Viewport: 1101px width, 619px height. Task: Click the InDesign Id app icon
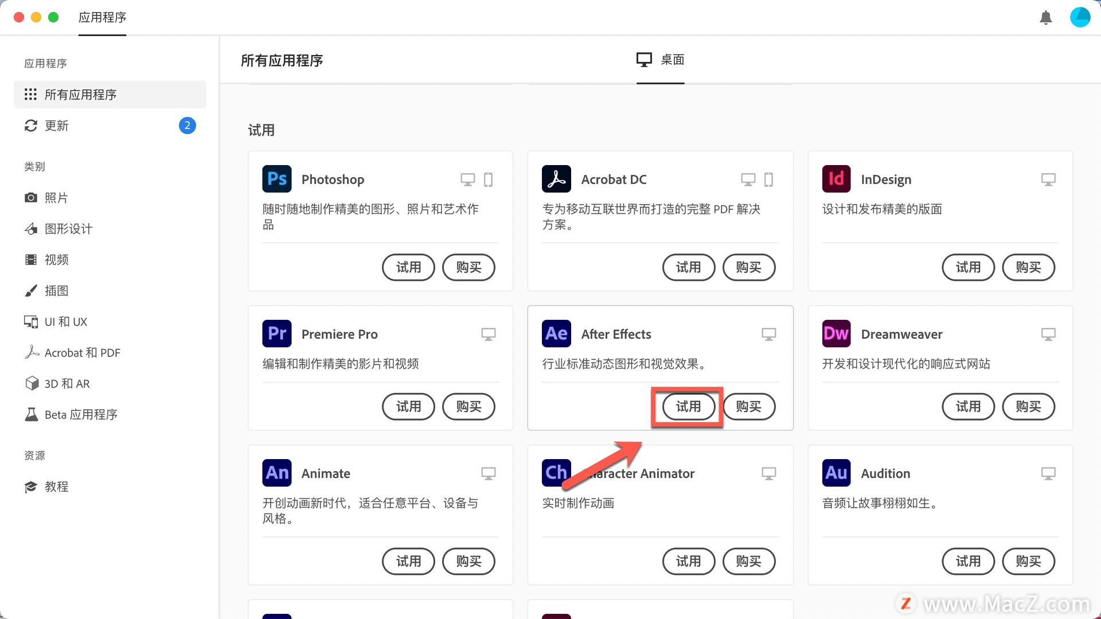(836, 179)
